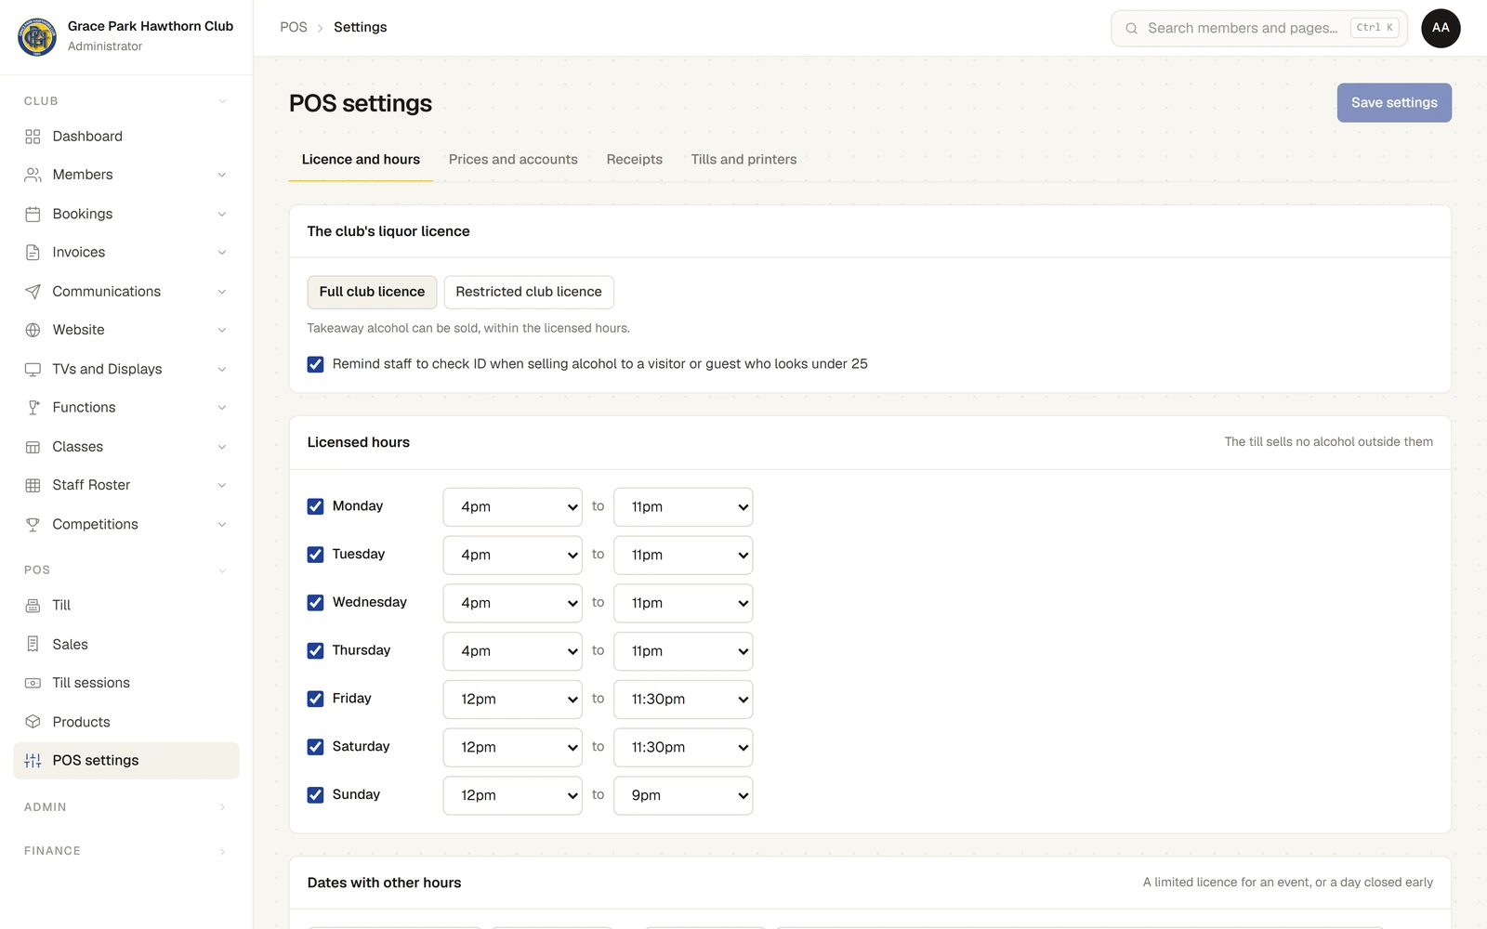Untick the Wednesday checkbox
The image size is (1487, 929).
coord(316,603)
